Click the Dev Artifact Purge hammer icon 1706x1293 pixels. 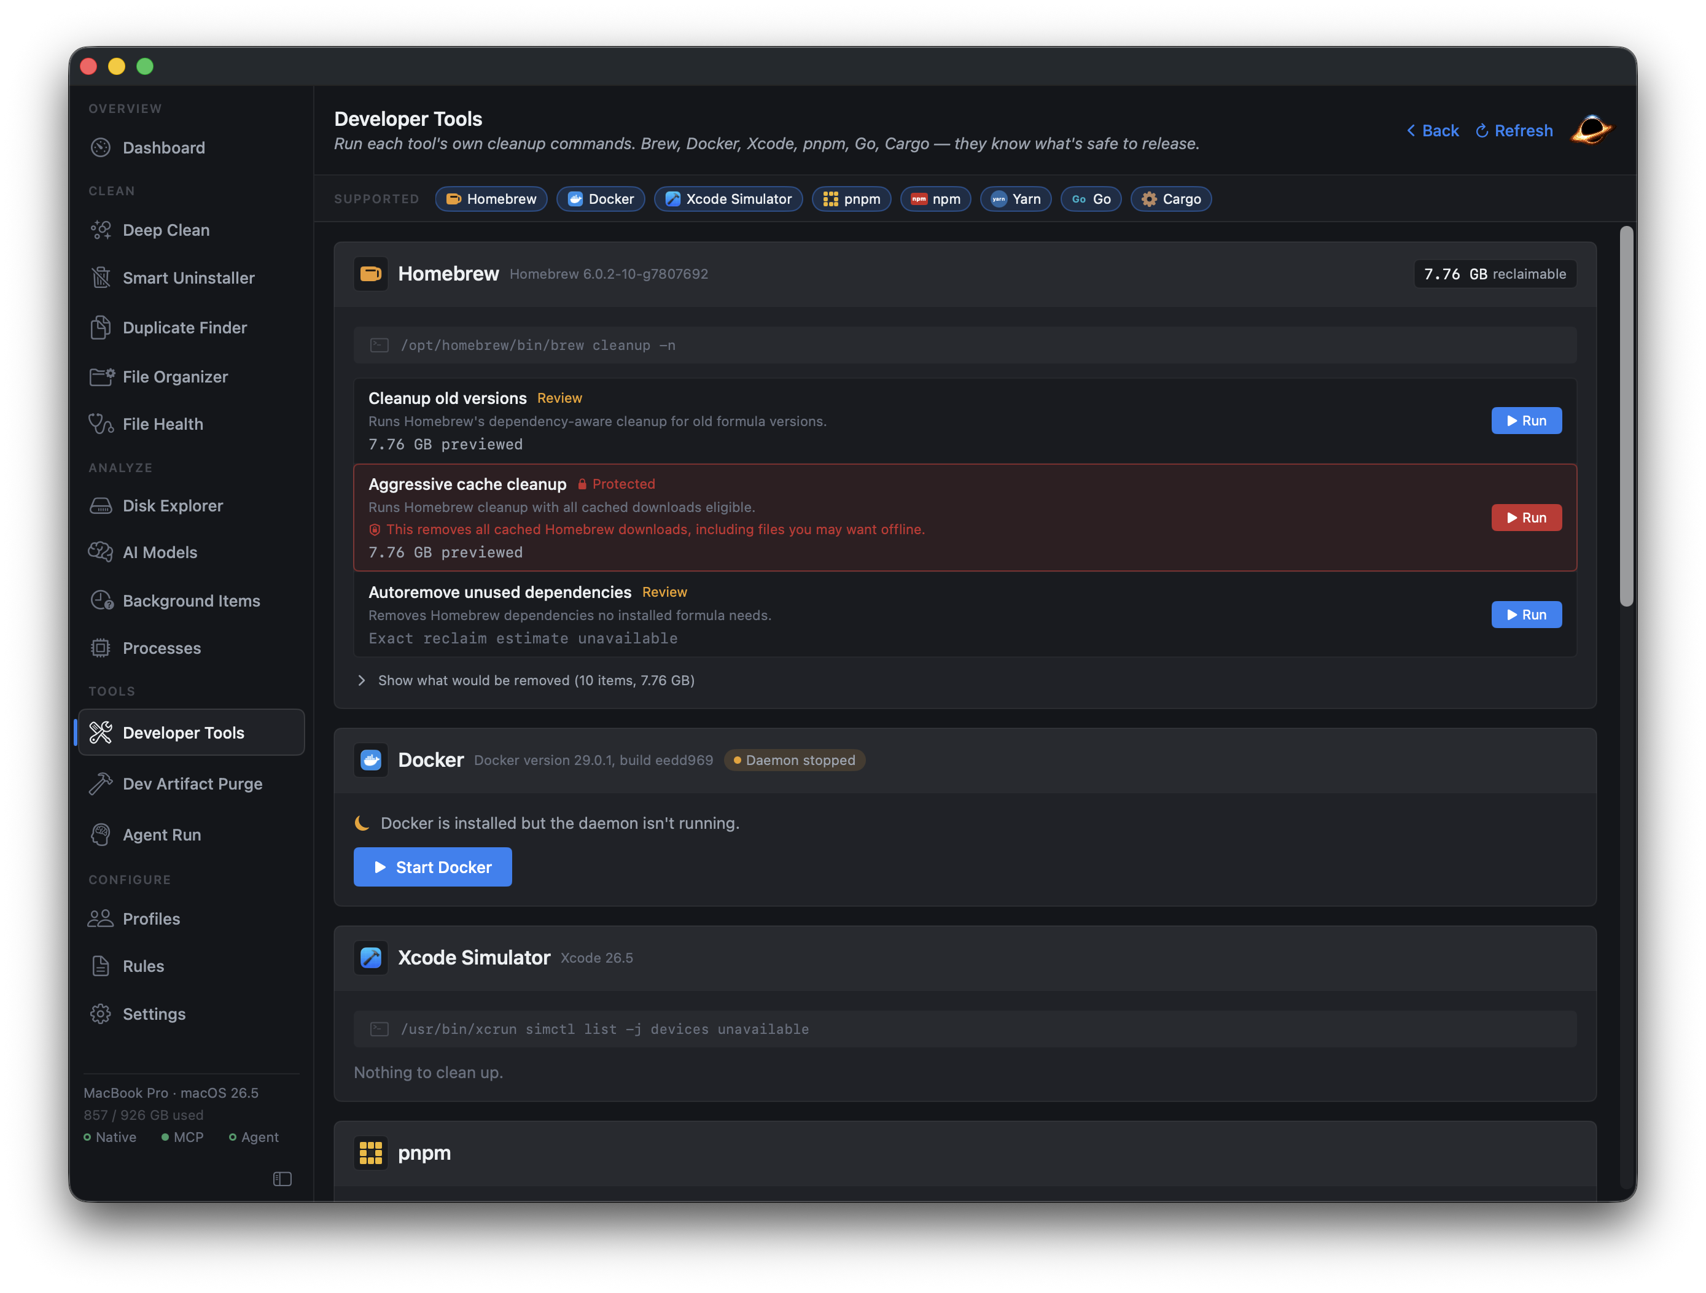coord(101,783)
